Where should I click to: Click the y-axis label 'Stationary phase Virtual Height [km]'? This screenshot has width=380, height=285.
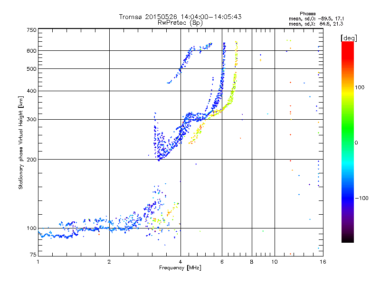click(x=21, y=142)
